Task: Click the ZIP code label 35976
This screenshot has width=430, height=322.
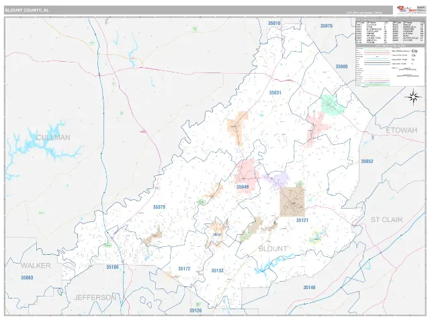Action: [x=327, y=26]
